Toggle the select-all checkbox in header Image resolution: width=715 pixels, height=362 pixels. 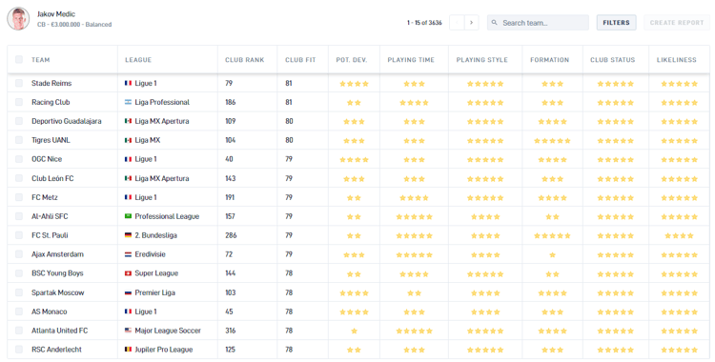coord(19,59)
